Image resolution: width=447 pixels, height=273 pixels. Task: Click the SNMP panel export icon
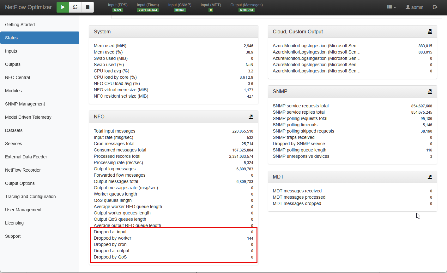coord(430,92)
